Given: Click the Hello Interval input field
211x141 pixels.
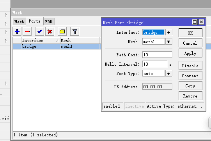Looking at the screenshot, I should pos(155,64).
